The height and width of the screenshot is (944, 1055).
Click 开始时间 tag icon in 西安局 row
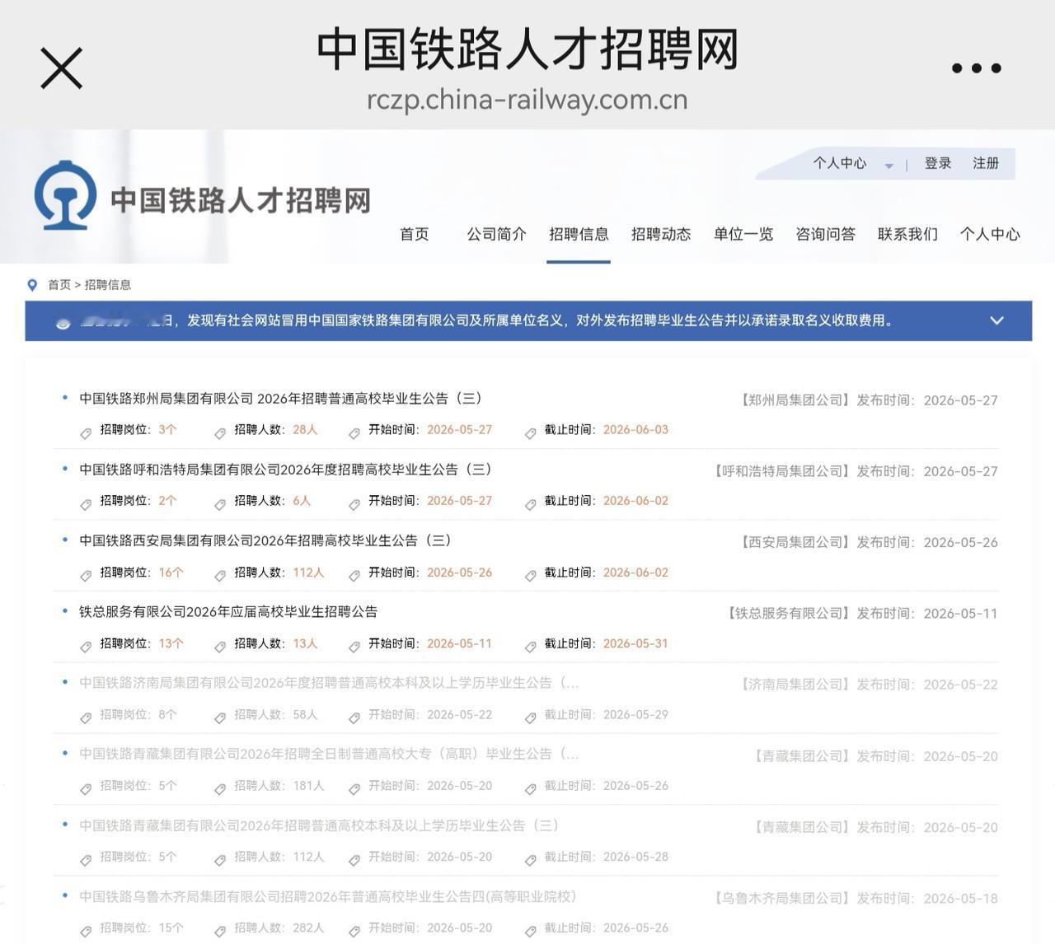pos(354,576)
